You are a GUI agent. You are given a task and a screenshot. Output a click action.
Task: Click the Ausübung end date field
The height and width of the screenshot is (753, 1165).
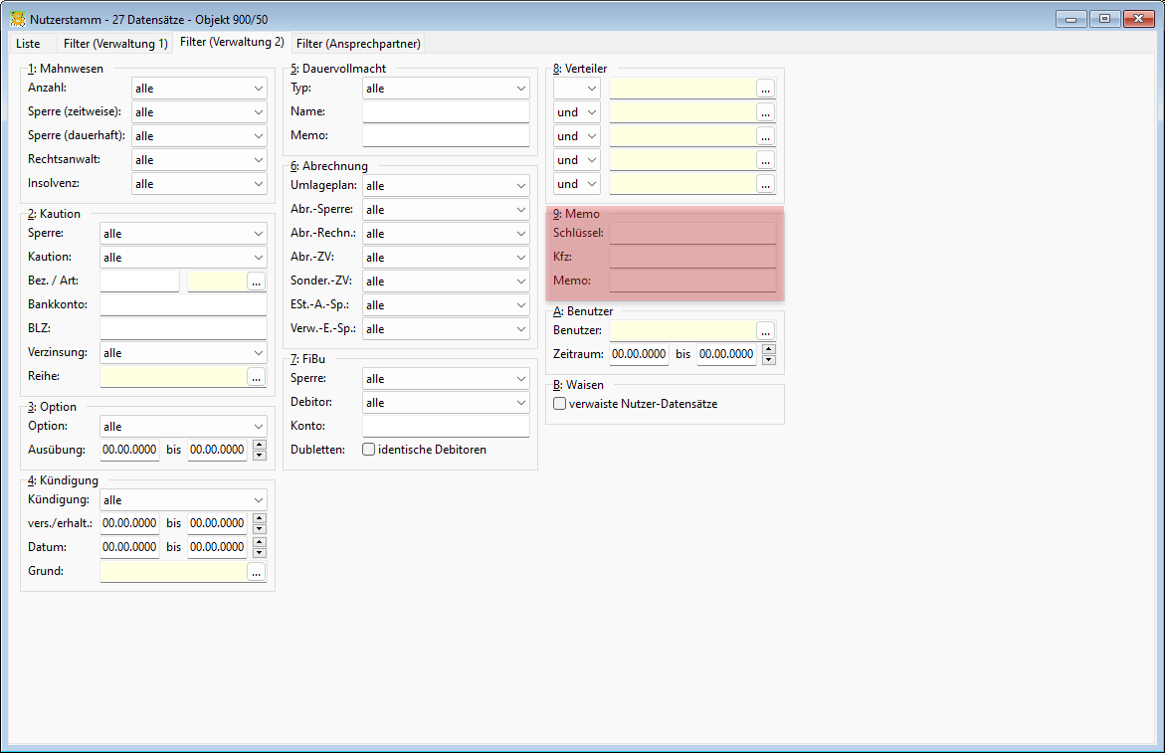[x=217, y=450]
